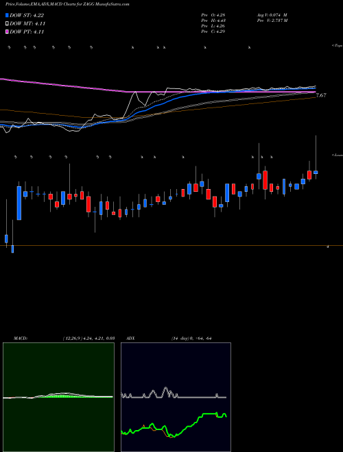This screenshot has height=452, width=343.
Task: Click the MACD panel title
Action: 21,338
